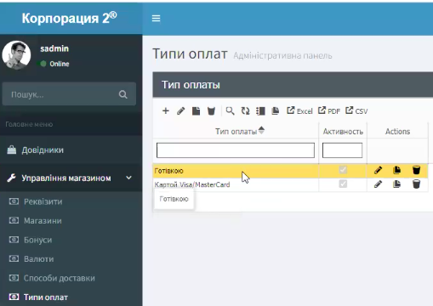The image size is (433, 306).
Task: Toggle the Активность checkbox for Готівкою
Action: click(x=343, y=170)
